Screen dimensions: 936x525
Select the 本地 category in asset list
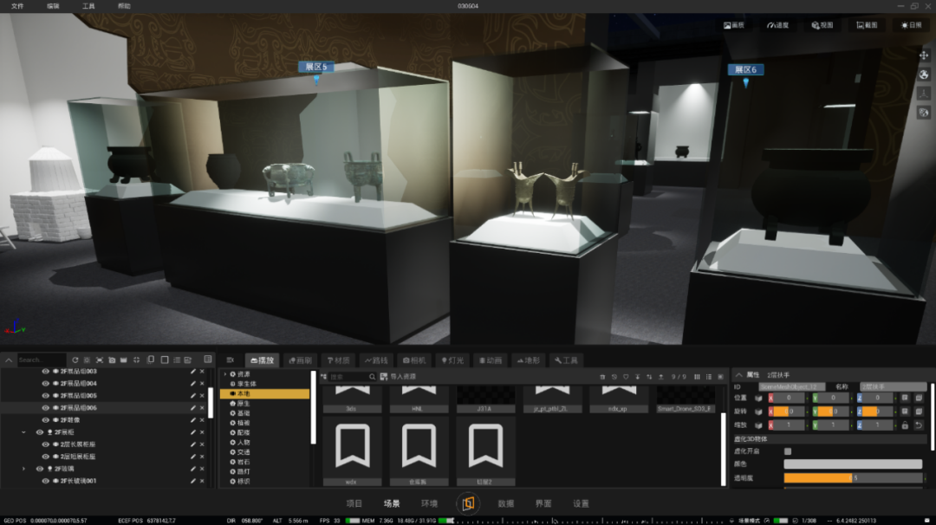coord(265,393)
